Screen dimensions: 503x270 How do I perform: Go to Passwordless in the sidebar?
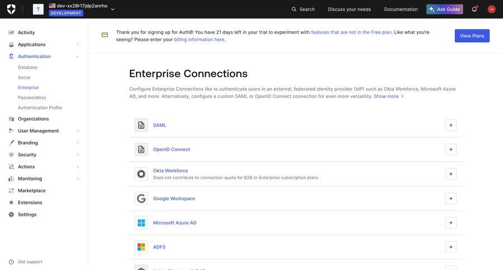point(32,98)
